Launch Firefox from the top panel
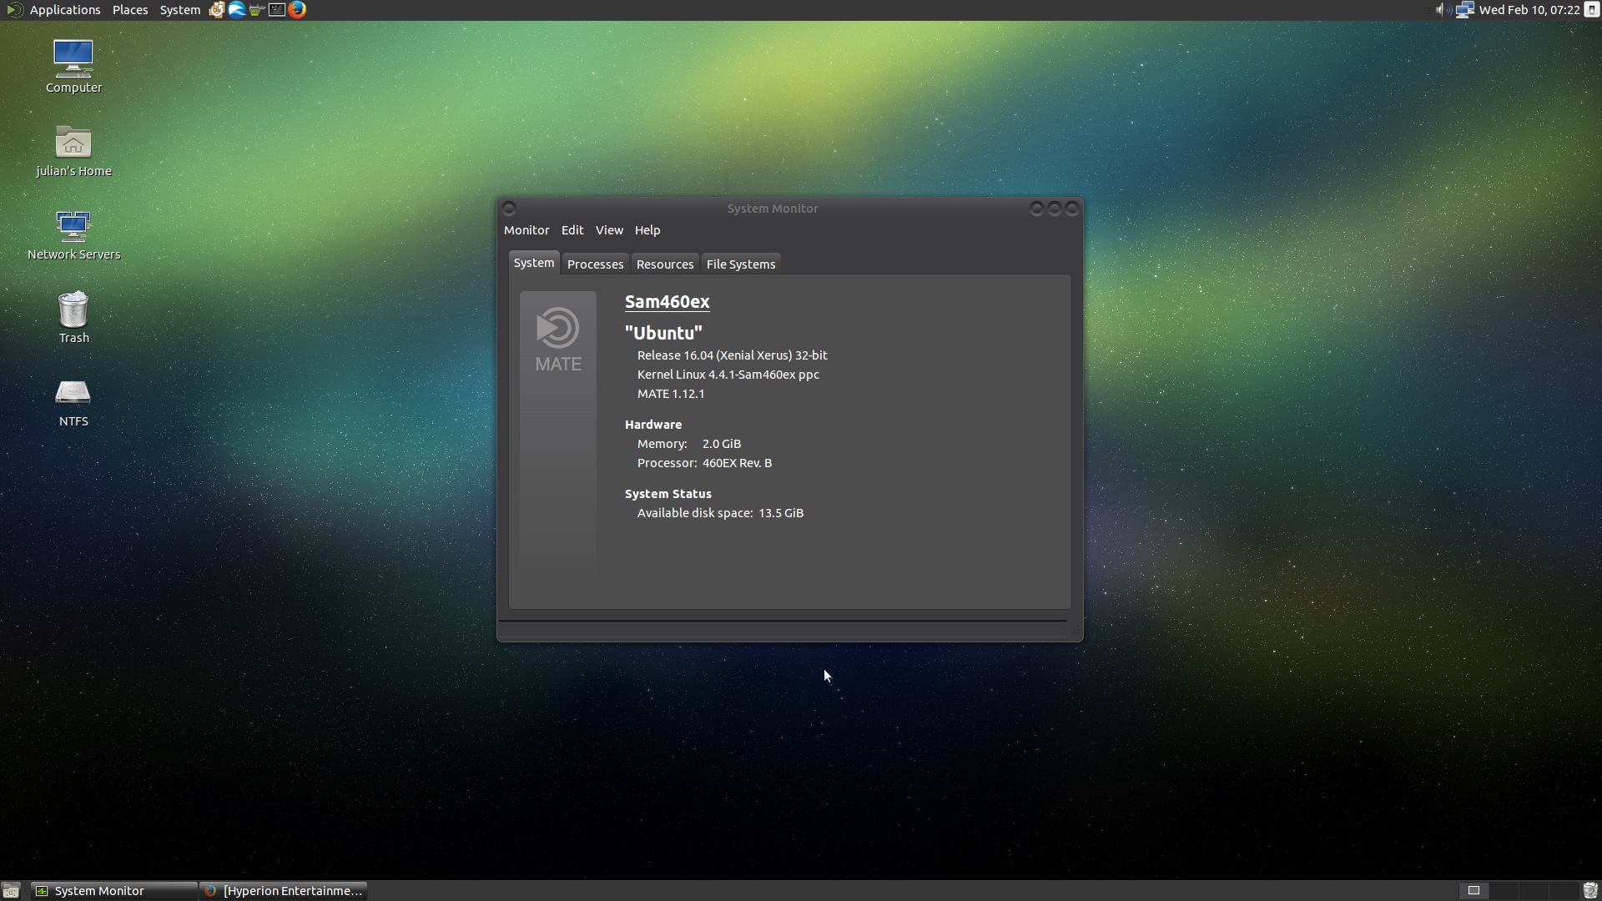 [297, 10]
